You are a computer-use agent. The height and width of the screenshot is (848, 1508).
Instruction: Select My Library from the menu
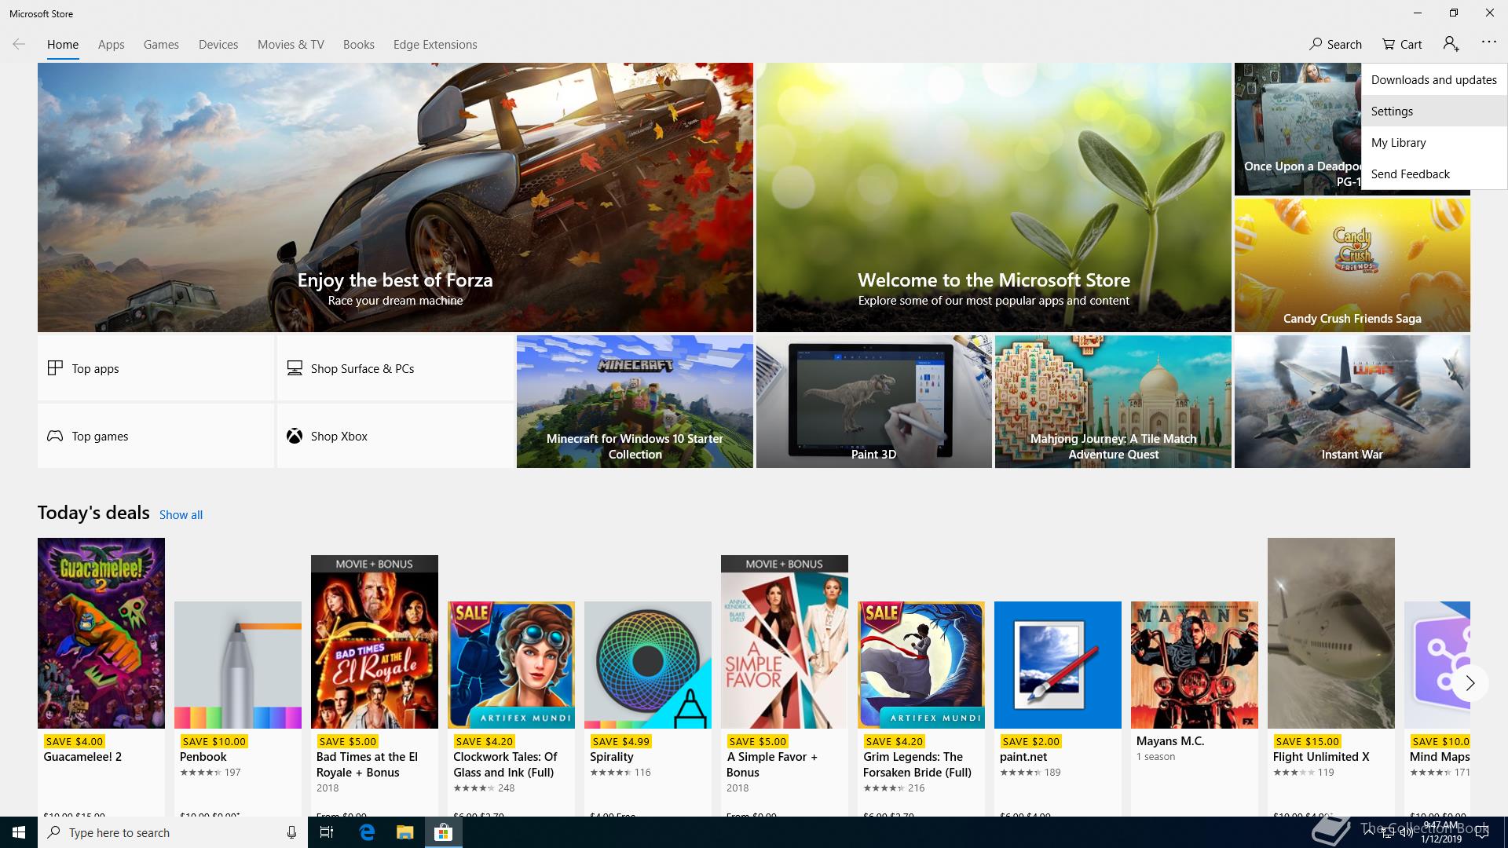(x=1434, y=142)
